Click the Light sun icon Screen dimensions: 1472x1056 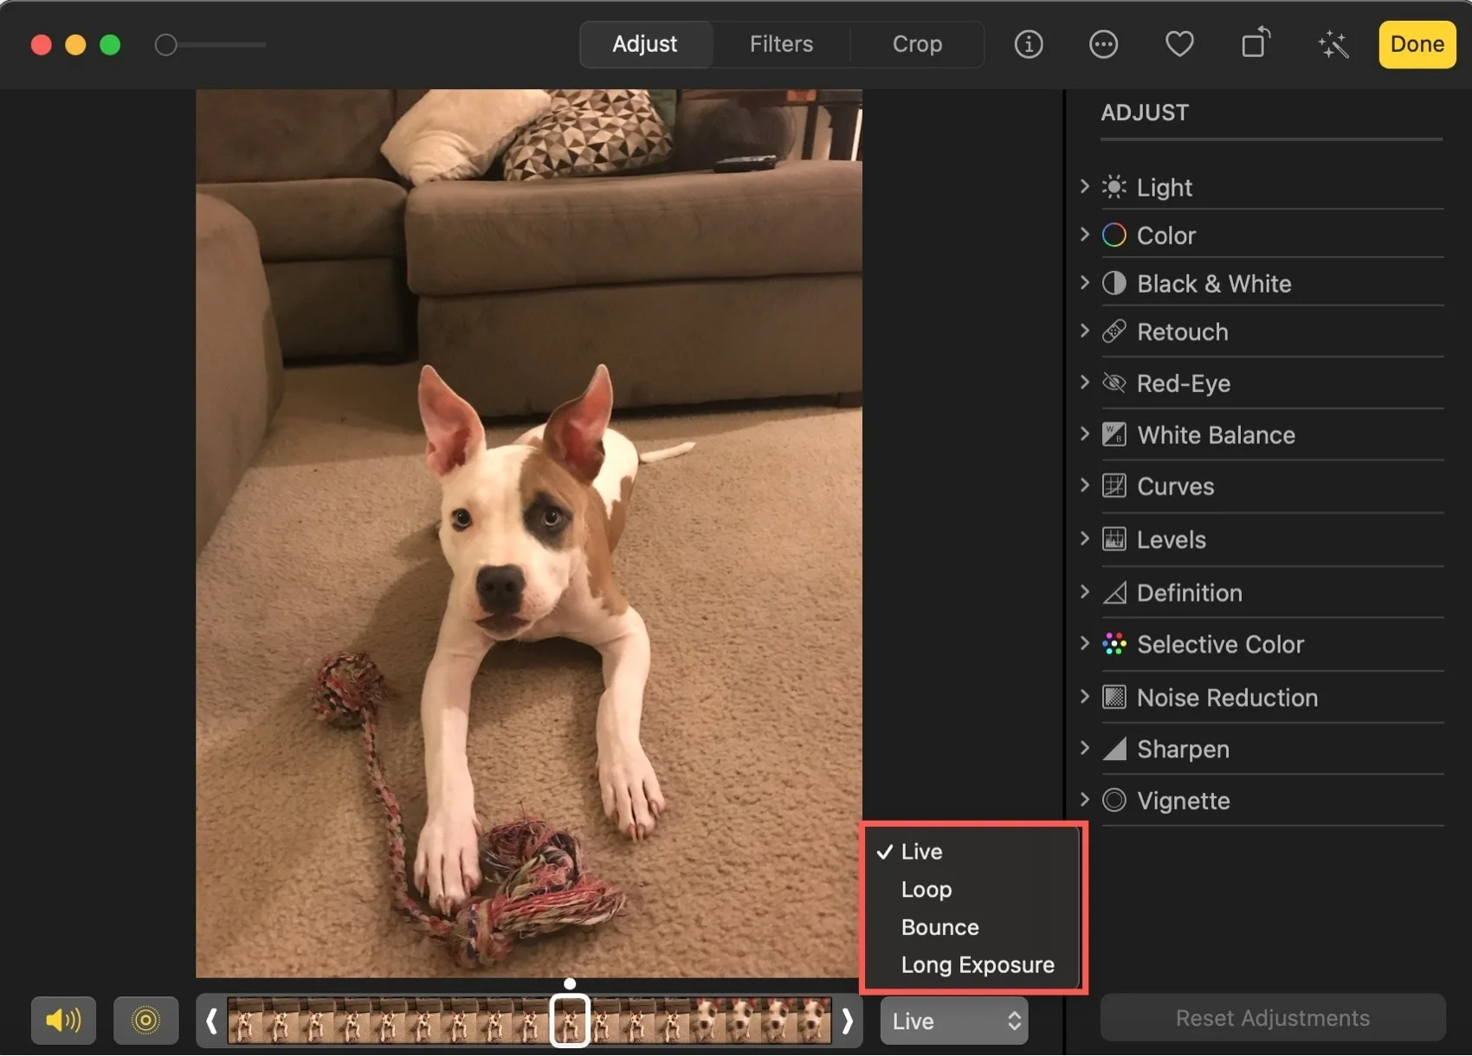click(1114, 187)
